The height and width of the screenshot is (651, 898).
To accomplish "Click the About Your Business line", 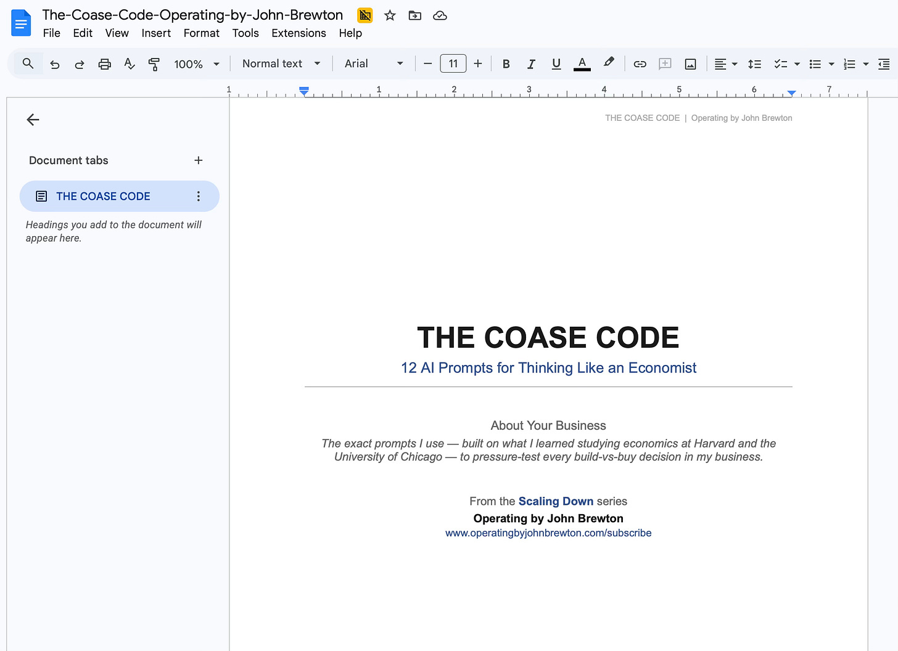I will tap(548, 425).
